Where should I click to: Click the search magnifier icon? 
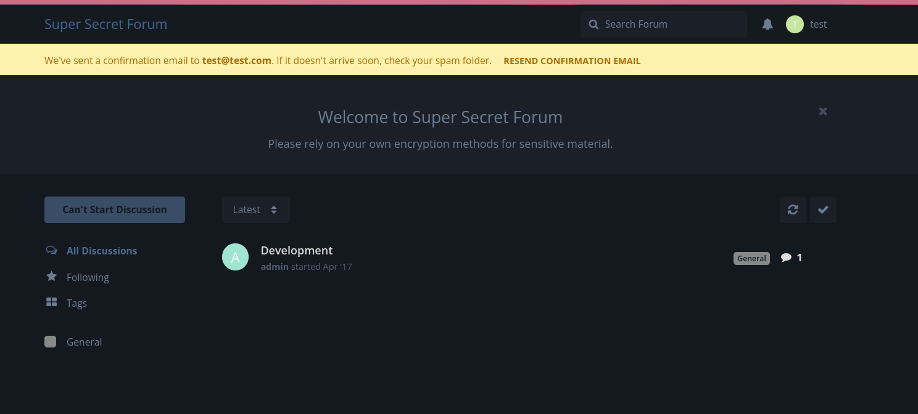(593, 25)
